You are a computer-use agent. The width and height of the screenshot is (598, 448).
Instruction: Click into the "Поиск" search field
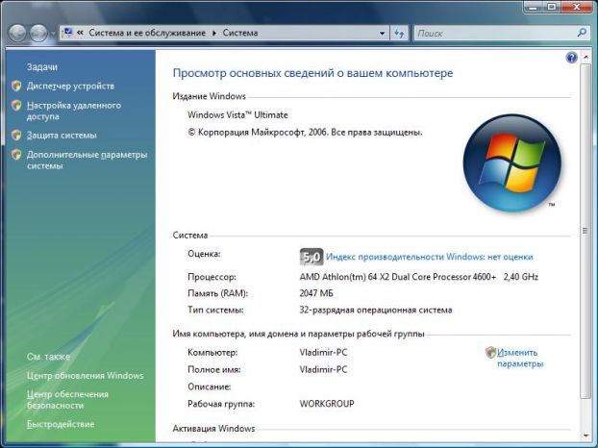(495, 34)
